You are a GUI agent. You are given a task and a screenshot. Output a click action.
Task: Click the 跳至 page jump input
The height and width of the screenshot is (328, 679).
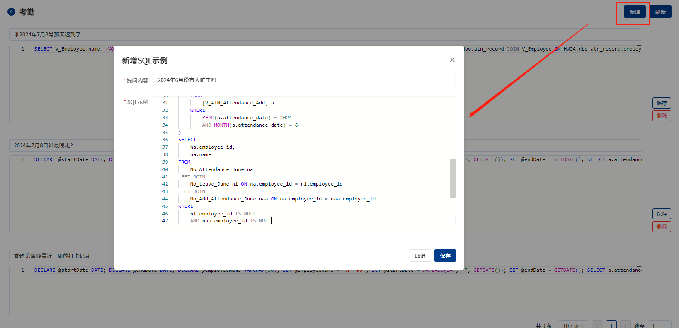(659, 325)
